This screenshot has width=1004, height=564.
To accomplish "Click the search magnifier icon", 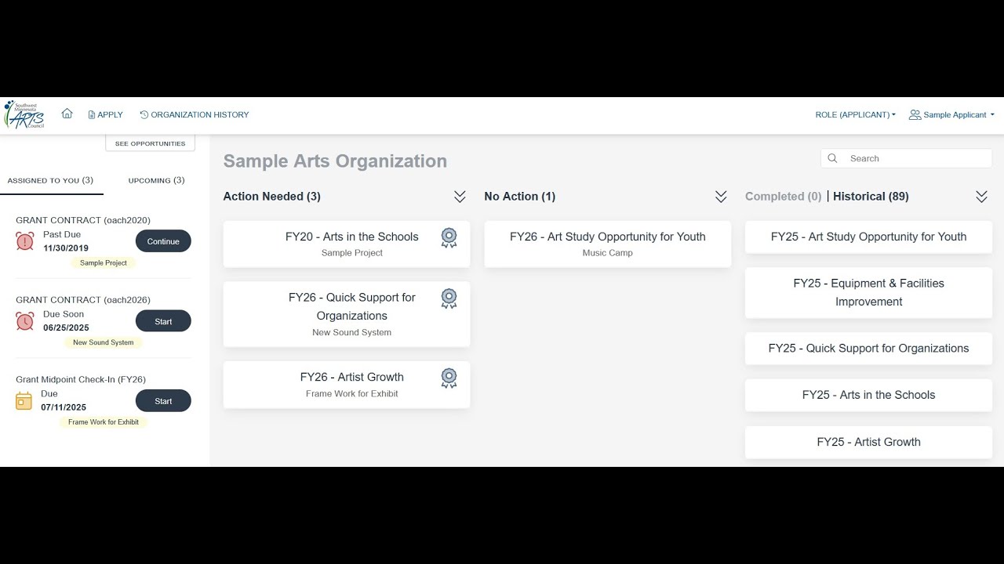I will point(833,158).
